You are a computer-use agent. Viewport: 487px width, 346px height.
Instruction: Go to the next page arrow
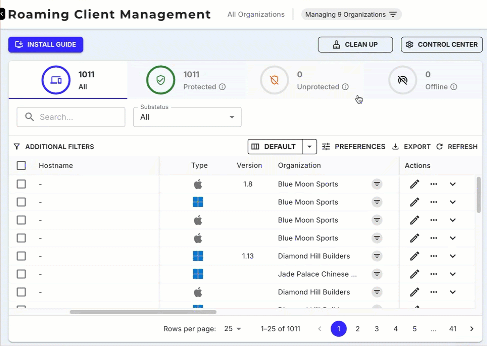(472, 329)
